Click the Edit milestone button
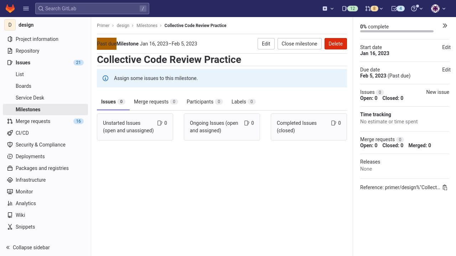Viewport: 456px width, 256px height. coord(266,44)
